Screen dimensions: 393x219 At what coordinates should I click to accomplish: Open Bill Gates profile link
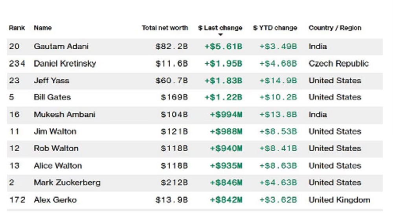[52, 97]
